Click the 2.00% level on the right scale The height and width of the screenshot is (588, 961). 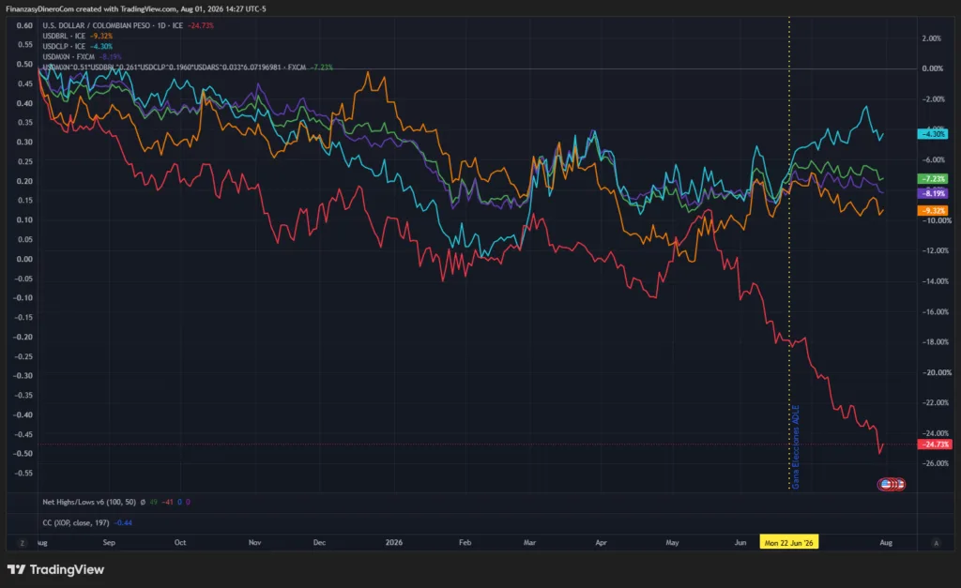coord(932,38)
